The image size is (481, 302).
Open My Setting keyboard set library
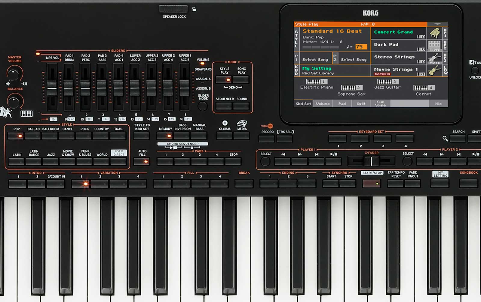tap(335, 71)
